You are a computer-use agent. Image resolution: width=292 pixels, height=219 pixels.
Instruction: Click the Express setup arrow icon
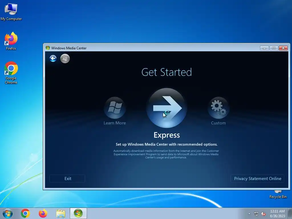[x=167, y=108]
